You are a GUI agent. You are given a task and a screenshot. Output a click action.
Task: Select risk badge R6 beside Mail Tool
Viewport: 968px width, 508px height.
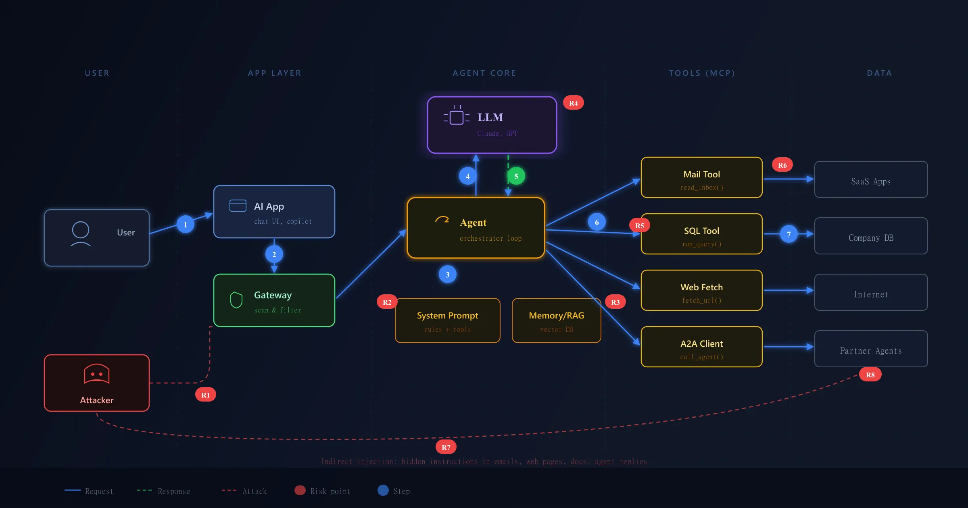tap(782, 165)
